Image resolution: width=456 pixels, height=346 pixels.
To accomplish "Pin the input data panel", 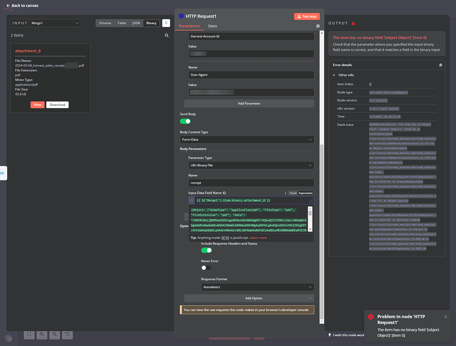I will pyautogui.click(x=166, y=23).
